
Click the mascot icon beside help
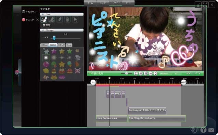[x=195, y=130]
